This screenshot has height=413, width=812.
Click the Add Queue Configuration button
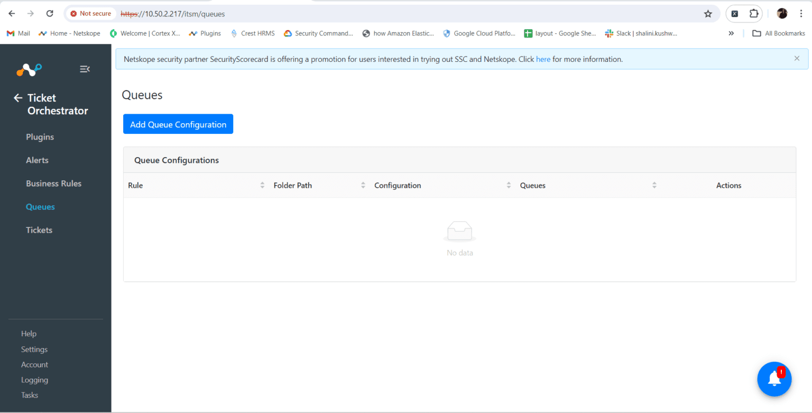(x=178, y=124)
